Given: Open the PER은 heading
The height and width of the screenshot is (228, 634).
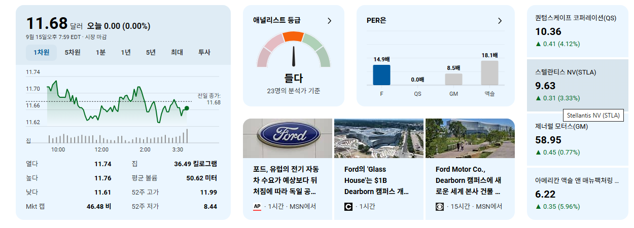Looking at the screenshot, I should point(376,21).
